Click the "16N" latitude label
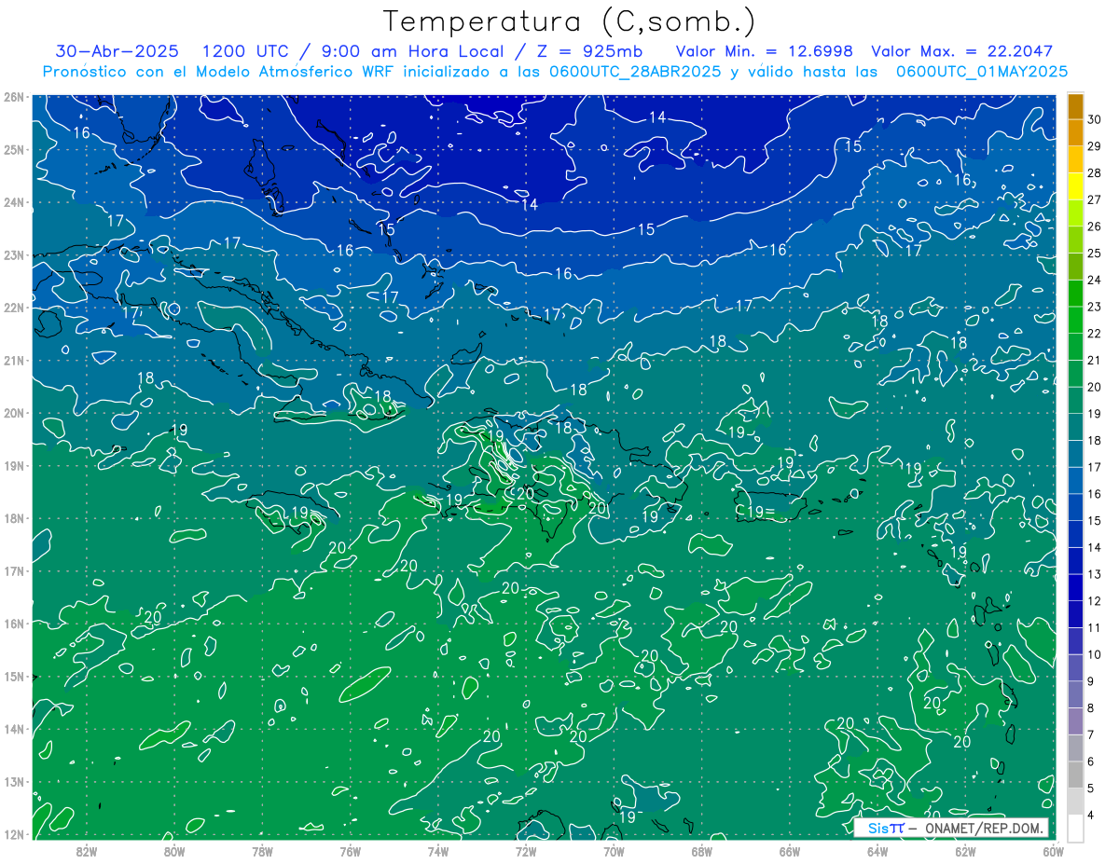1119x864 pixels. tap(13, 624)
